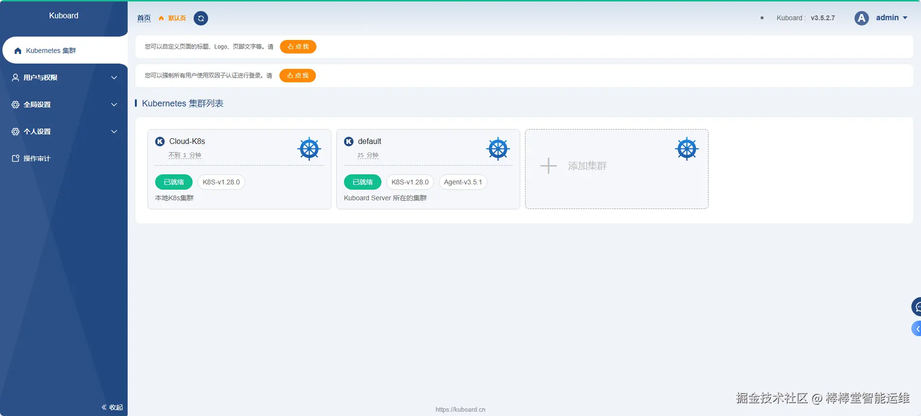Open the admin user dropdown arrow

click(905, 18)
